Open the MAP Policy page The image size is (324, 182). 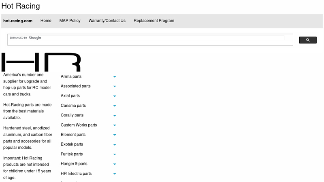pyautogui.click(x=70, y=21)
